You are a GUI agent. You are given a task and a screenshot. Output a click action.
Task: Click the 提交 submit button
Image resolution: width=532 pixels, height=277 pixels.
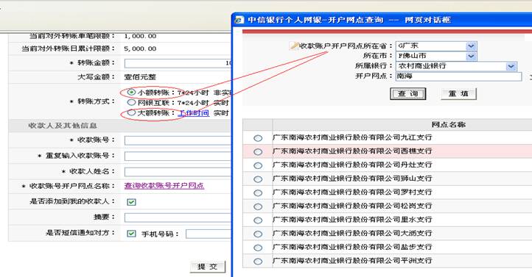pyautogui.click(x=208, y=267)
